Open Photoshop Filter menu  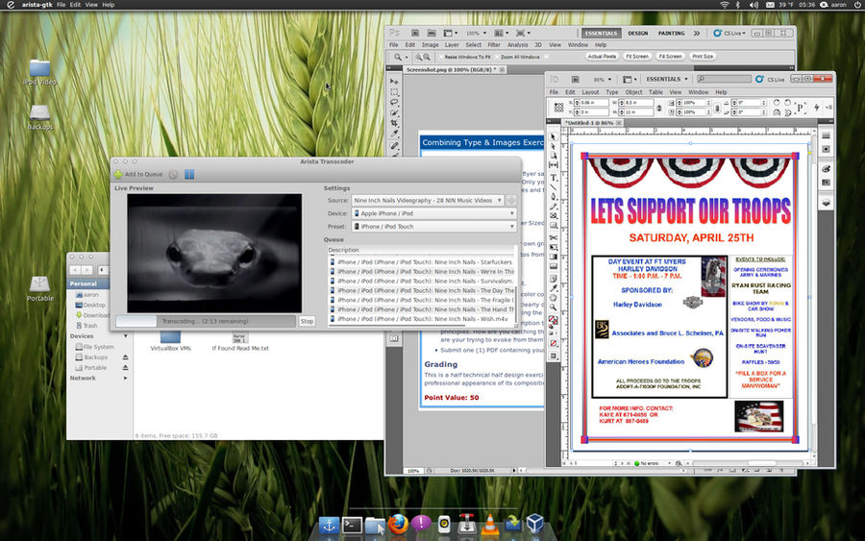[494, 45]
